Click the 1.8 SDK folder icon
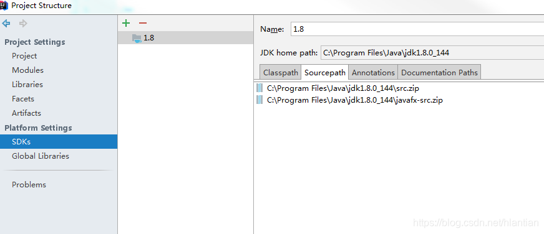The height and width of the screenshot is (234, 544). 137,38
